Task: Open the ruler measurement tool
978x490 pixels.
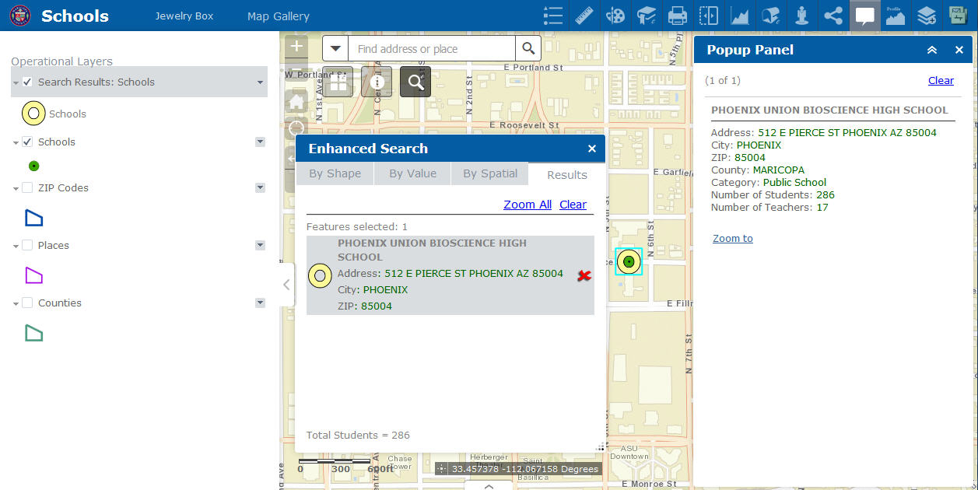Action: [584, 16]
